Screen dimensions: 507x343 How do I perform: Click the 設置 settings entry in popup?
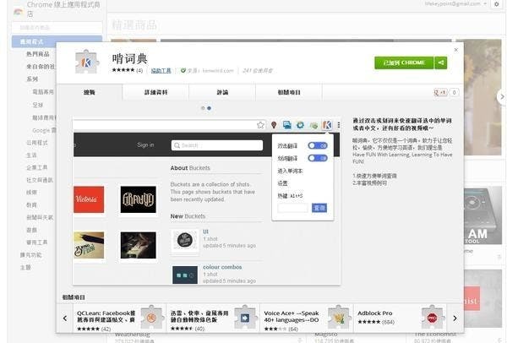click(x=282, y=183)
